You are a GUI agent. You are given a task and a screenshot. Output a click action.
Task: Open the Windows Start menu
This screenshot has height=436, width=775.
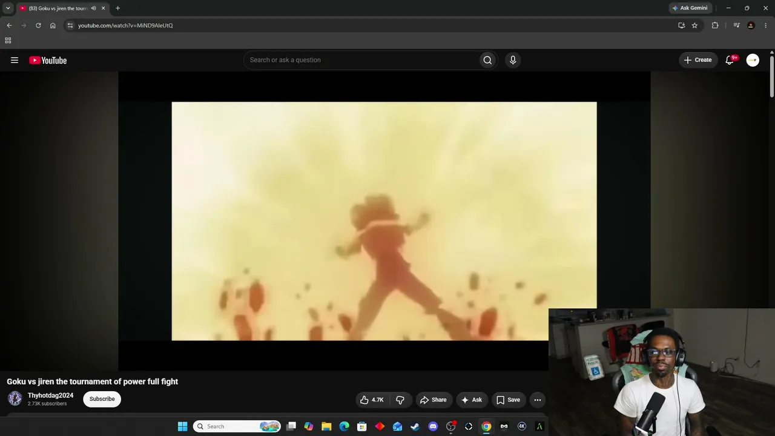point(182,426)
